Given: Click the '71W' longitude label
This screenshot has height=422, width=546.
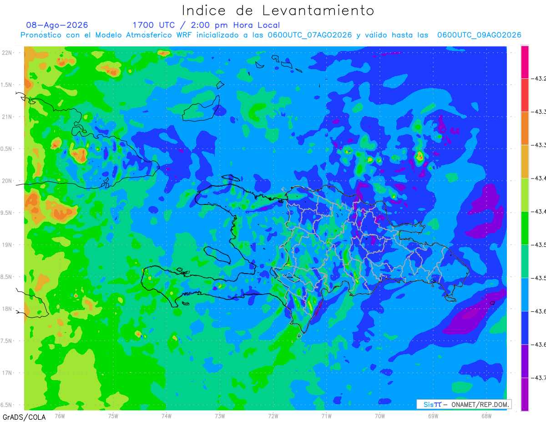Looking at the screenshot, I should tap(326, 415).
